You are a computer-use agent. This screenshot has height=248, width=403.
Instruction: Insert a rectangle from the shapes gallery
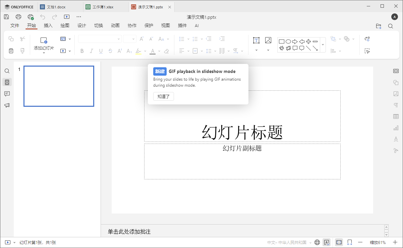[281, 41]
